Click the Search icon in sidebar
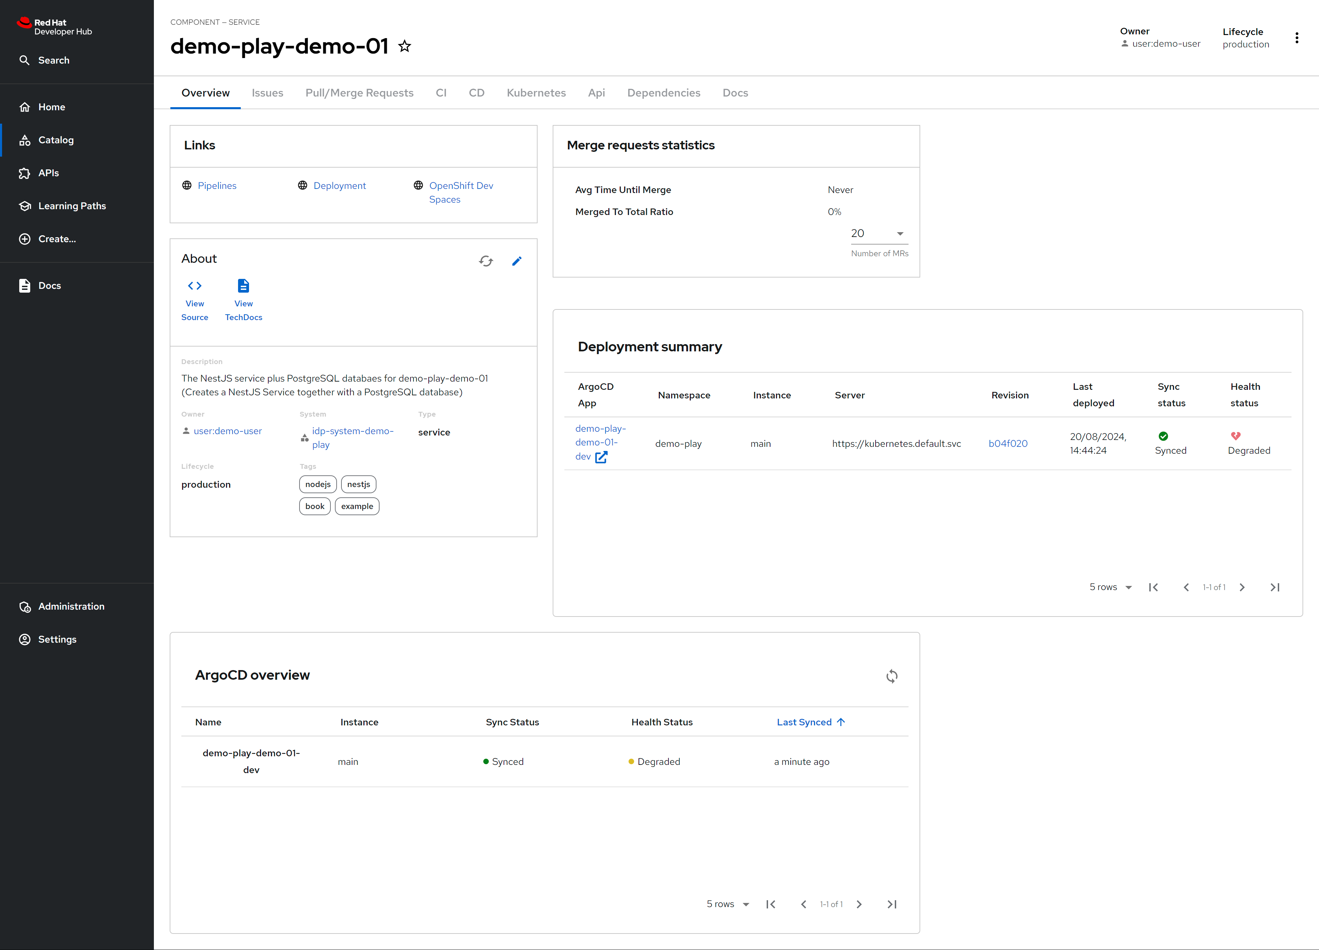Screen dimensions: 1319x950 (x=24, y=60)
